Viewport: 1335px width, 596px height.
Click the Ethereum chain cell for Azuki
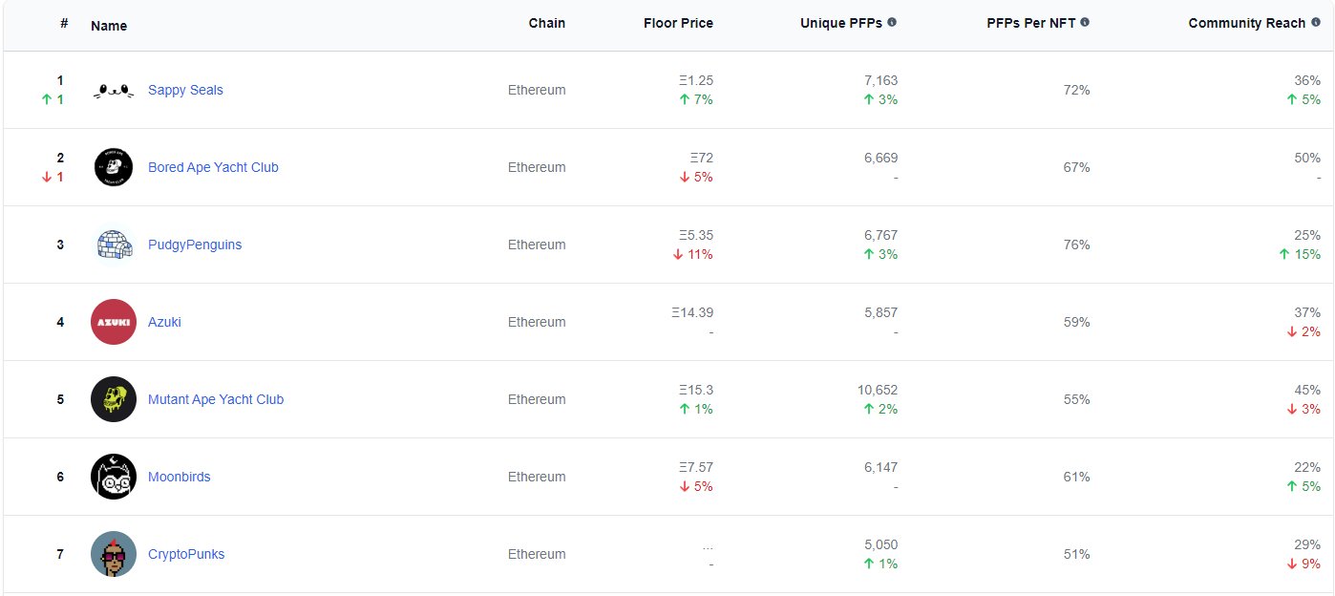click(537, 322)
